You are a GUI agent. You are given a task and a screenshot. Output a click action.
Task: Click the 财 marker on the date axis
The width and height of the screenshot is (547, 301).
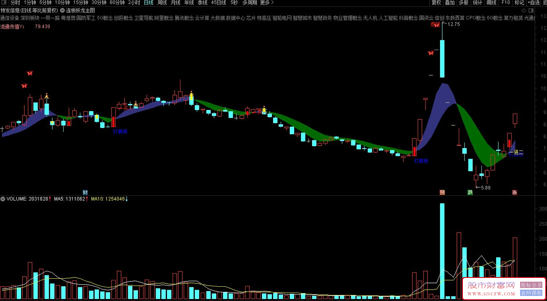(x=85, y=192)
